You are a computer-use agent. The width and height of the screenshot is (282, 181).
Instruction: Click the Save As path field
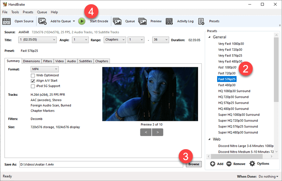pyautogui.click(x=101, y=164)
